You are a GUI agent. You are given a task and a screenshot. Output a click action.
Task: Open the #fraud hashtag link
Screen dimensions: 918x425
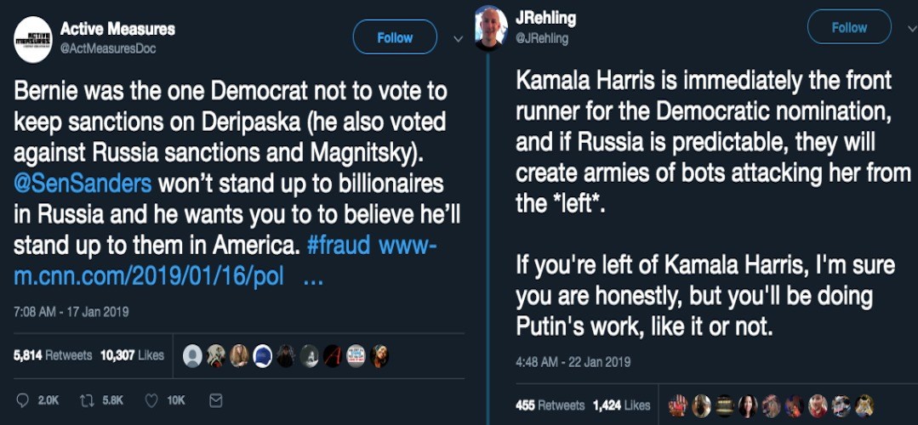tap(338, 246)
